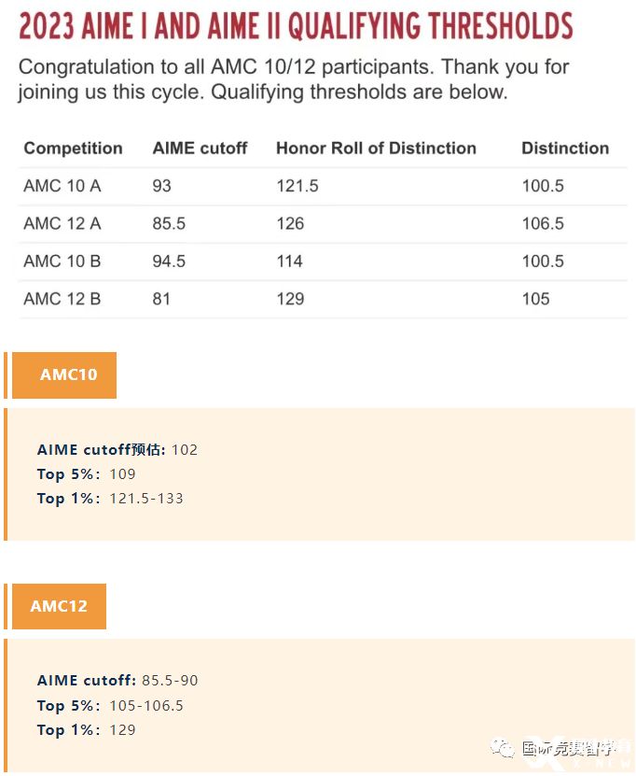Click the 105 Distinction value for AMC 12 B
This screenshot has height=776, width=636.
[535, 299]
